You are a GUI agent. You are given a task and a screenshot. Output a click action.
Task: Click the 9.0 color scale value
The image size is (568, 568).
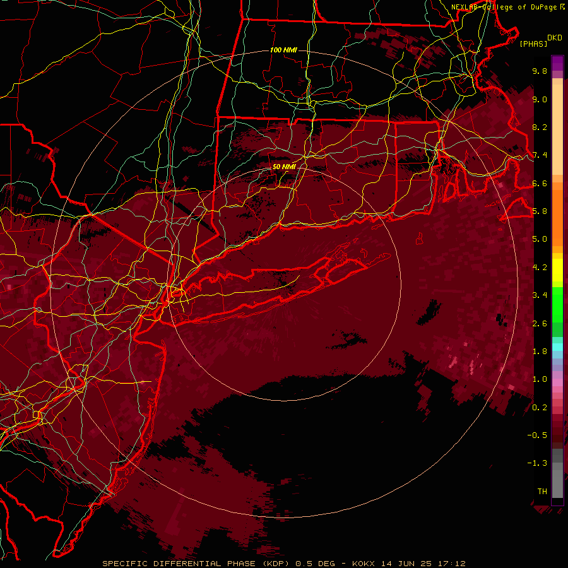coord(540,99)
